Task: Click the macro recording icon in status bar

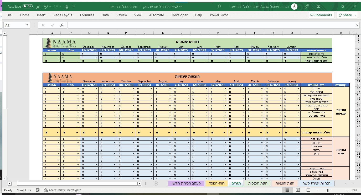Action: [x=38, y=190]
